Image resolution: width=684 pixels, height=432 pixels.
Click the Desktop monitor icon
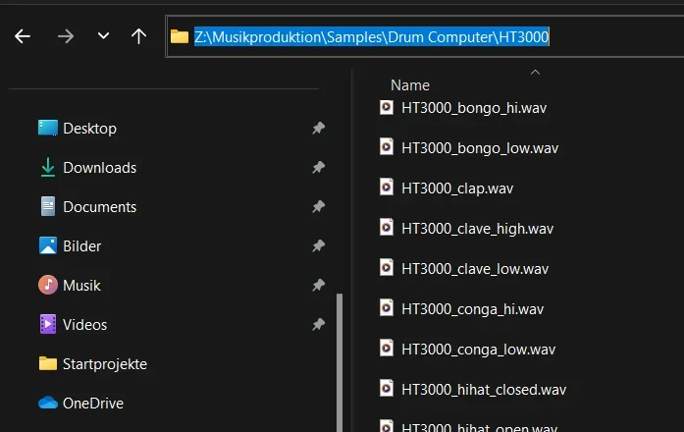pyautogui.click(x=47, y=128)
